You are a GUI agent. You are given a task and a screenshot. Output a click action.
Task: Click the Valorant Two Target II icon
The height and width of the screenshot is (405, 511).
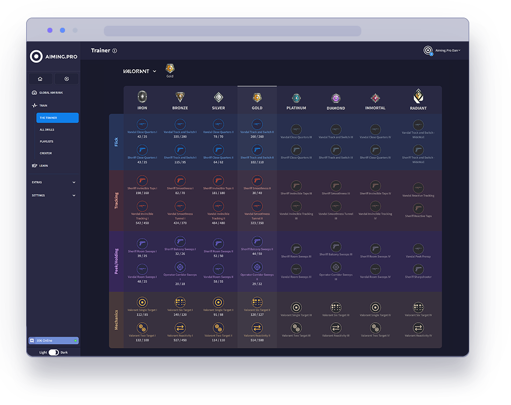(x=218, y=328)
